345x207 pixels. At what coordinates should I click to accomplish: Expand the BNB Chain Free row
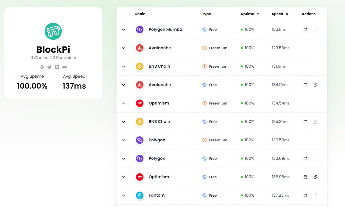124,122
